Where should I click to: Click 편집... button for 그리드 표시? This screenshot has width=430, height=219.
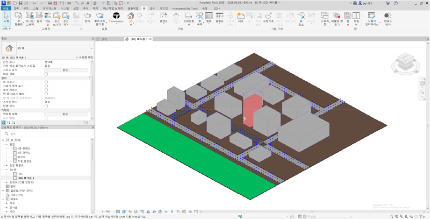coord(66,70)
